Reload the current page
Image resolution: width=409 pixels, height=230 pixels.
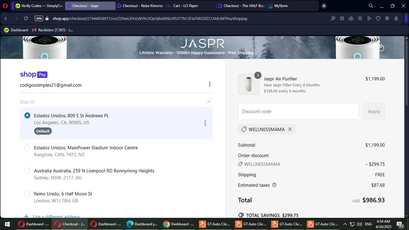coord(26,18)
